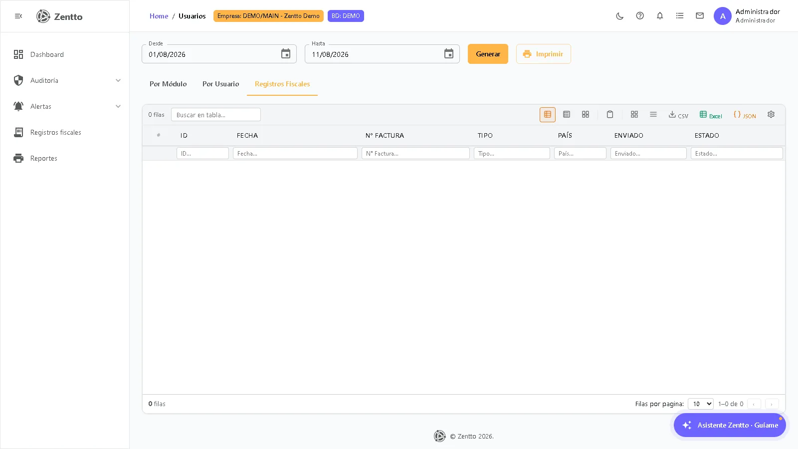Open the Hasta date picker calendar icon
The width and height of the screenshot is (798, 449).
449,54
